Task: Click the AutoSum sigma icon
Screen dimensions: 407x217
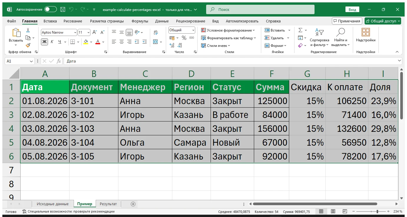Action: click(x=300, y=30)
